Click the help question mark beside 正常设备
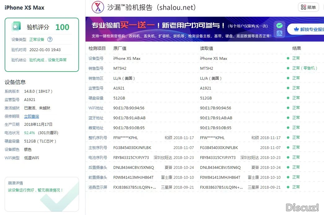This screenshot has width=324, height=215. pyautogui.click(x=50, y=39)
